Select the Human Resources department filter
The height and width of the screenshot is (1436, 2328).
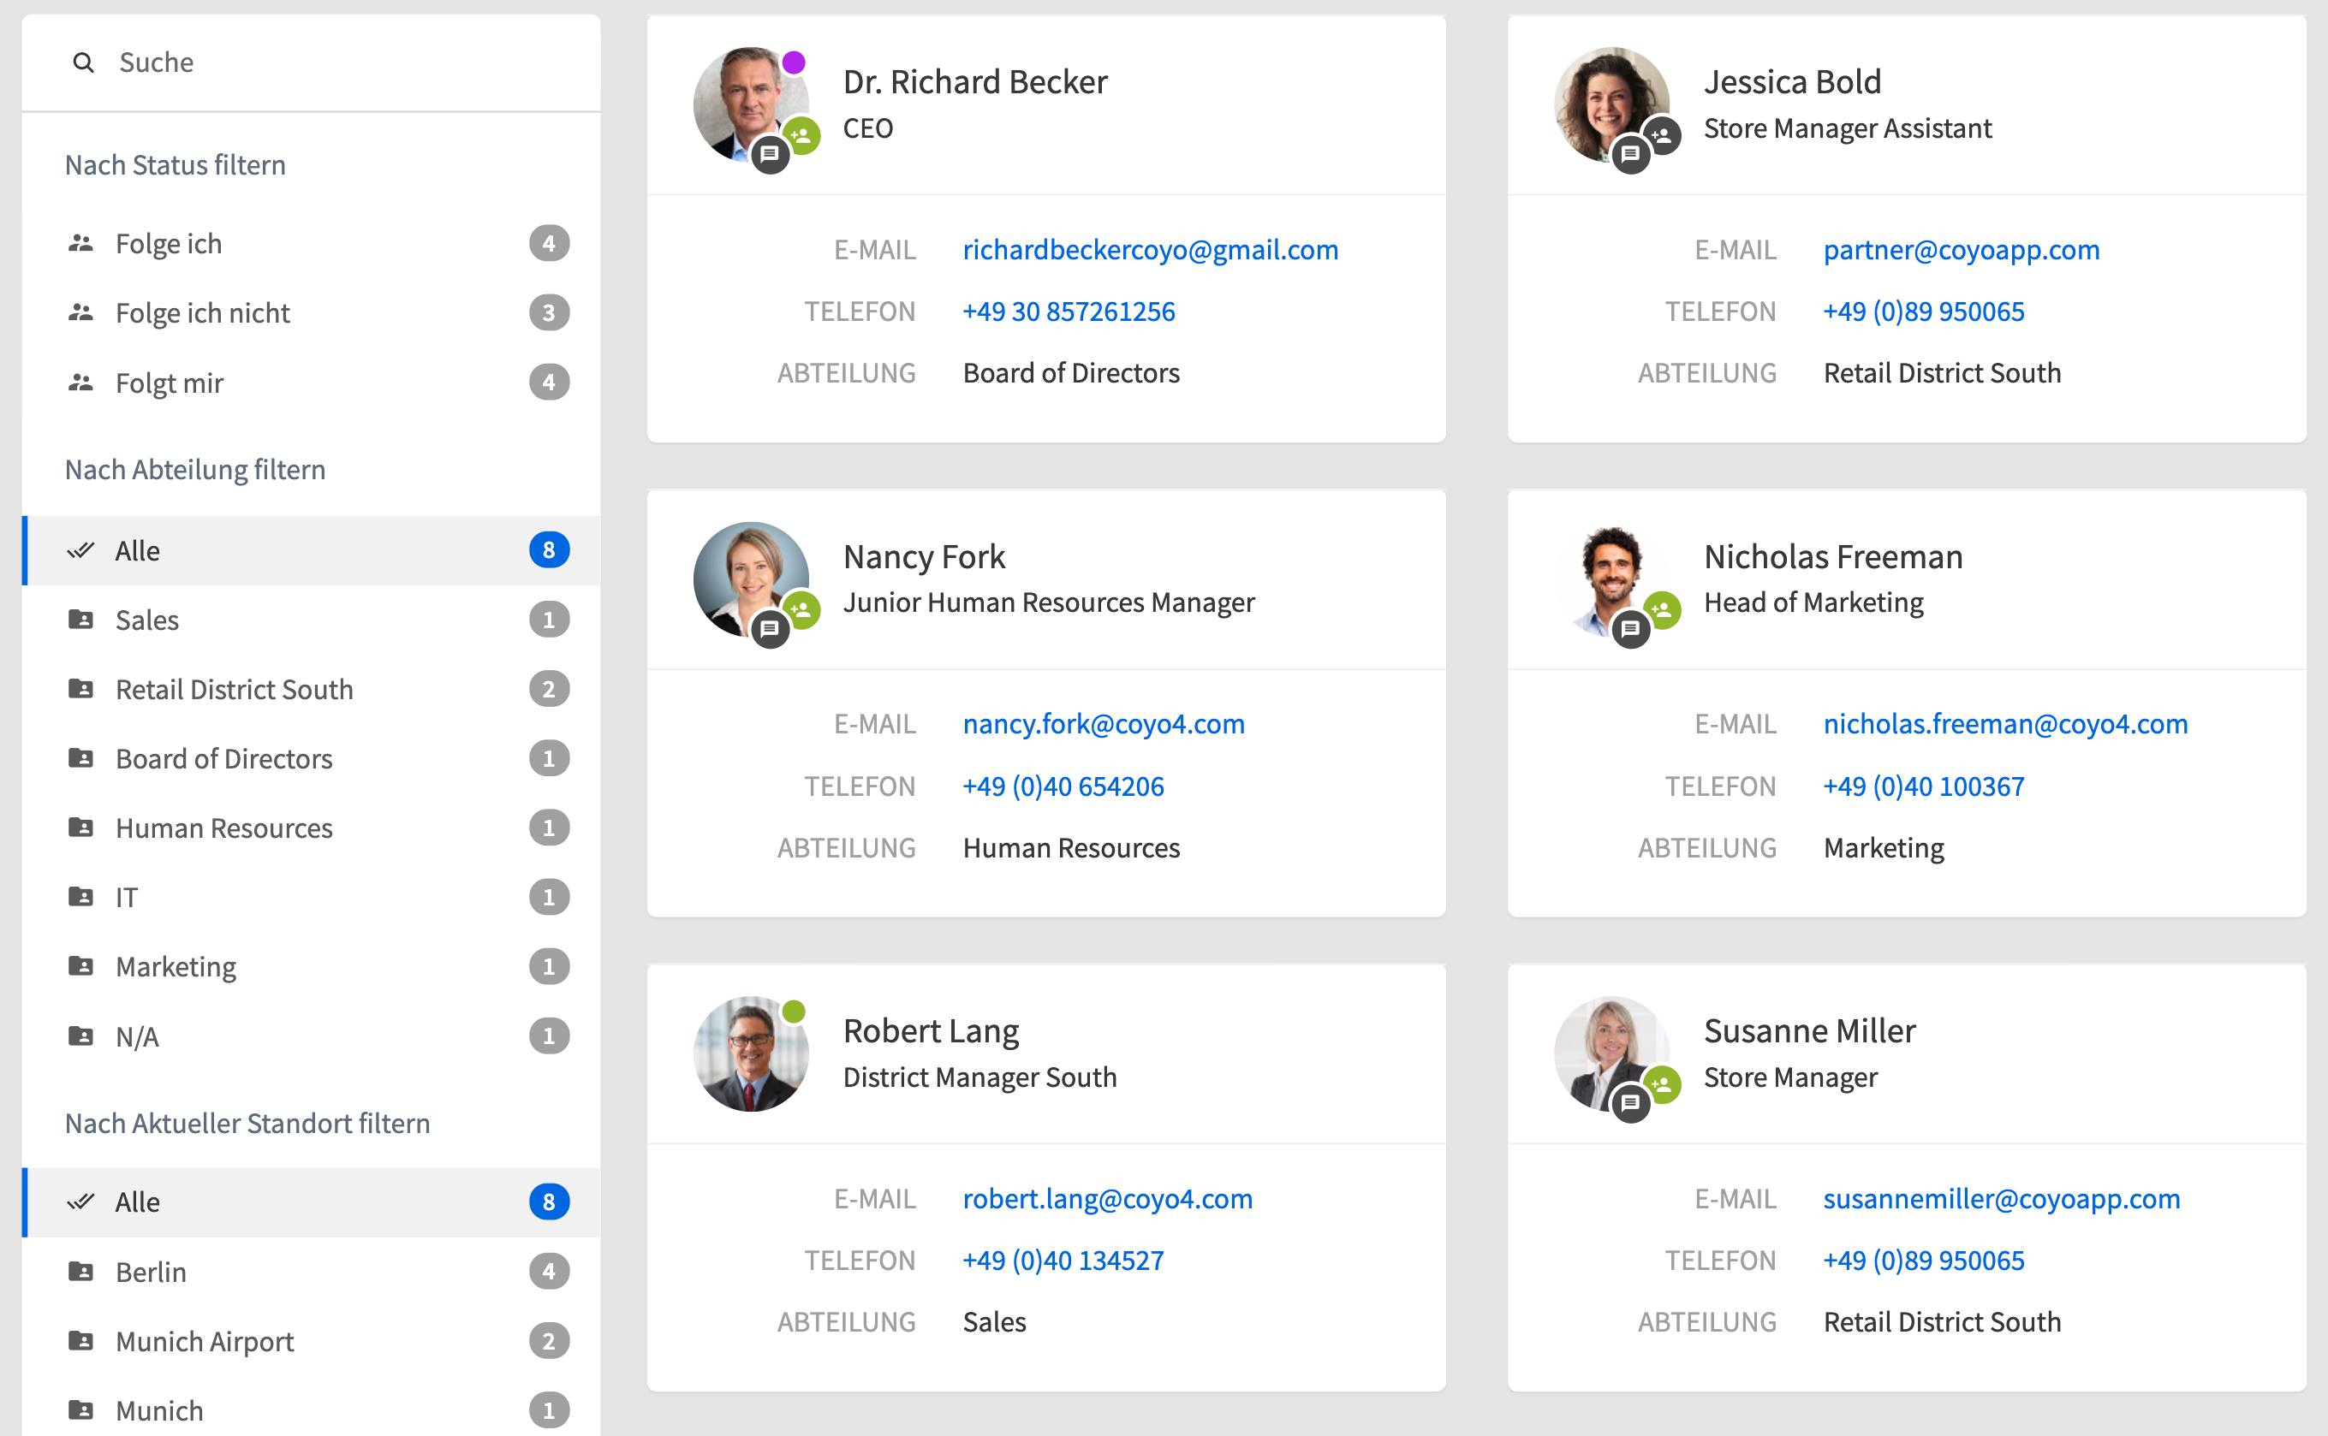click(x=223, y=828)
